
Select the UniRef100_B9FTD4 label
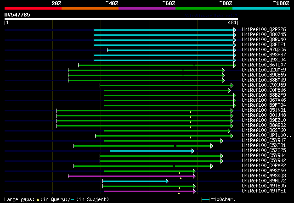(264, 105)
